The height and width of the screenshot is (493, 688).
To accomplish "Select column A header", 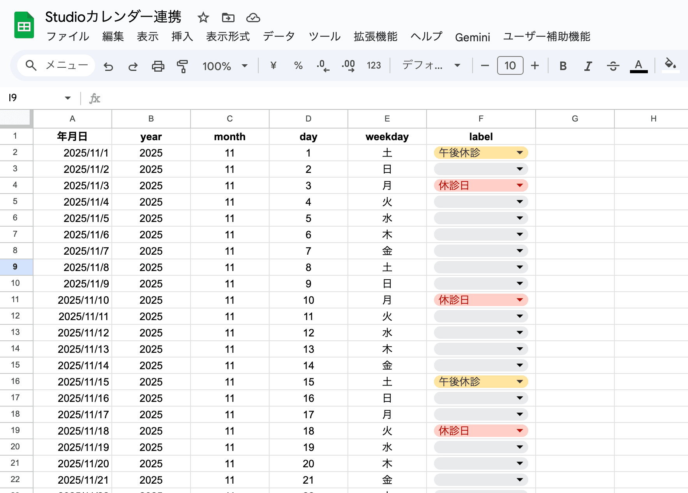I will tap(72, 119).
